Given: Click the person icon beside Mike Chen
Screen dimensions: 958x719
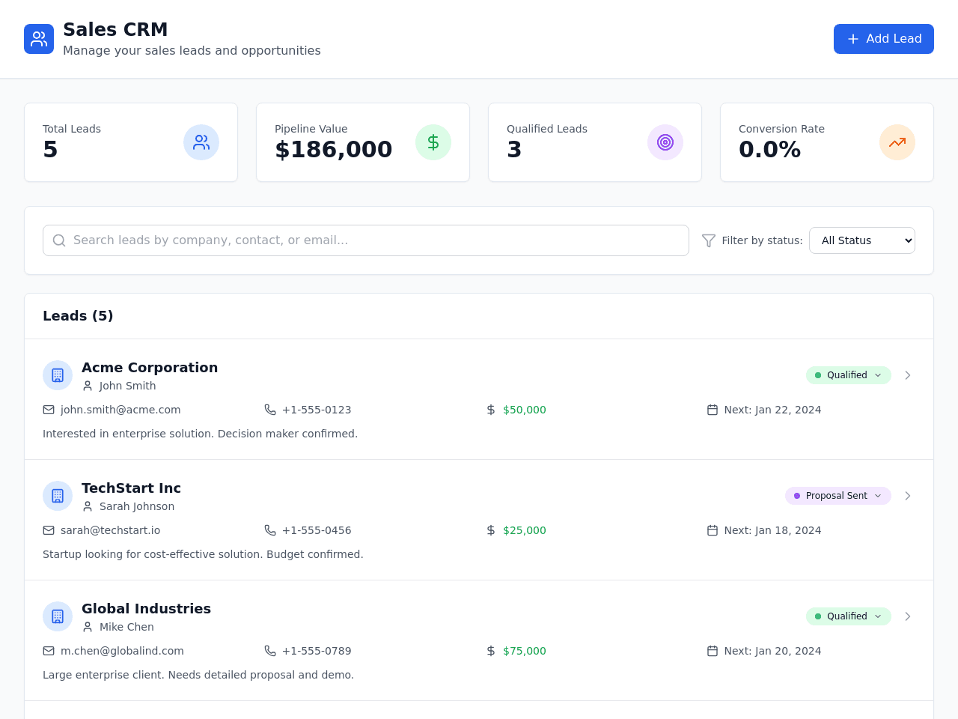Looking at the screenshot, I should tap(88, 627).
